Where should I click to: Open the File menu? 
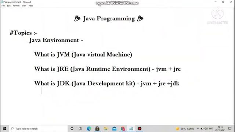point(3,6)
